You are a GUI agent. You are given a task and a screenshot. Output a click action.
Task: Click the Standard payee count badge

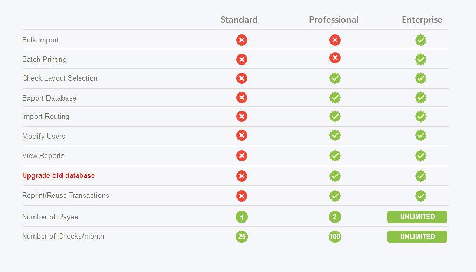coord(242,217)
